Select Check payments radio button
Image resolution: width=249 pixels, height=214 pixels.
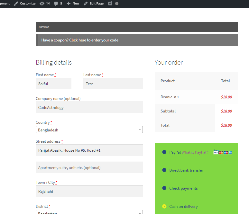coord(164,188)
